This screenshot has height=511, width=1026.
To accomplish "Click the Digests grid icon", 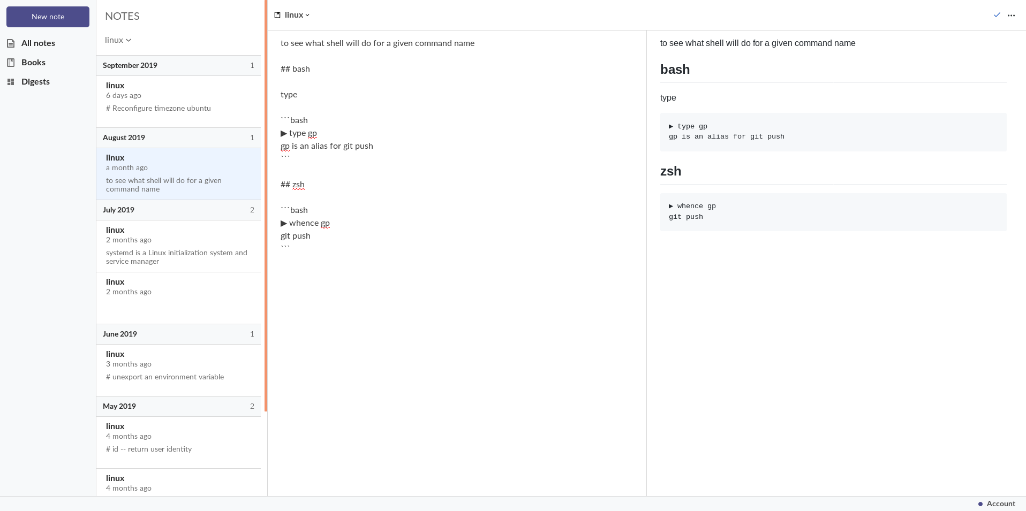I will coord(11,82).
